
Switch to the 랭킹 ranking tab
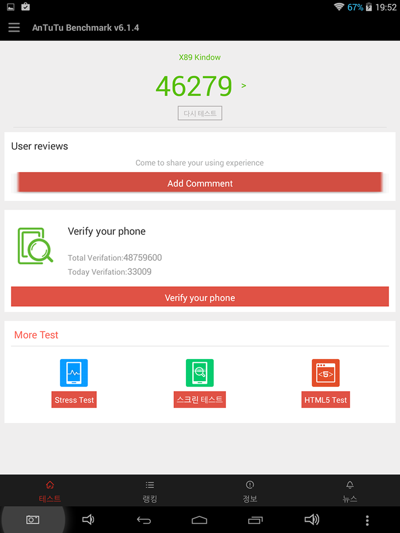tap(150, 491)
